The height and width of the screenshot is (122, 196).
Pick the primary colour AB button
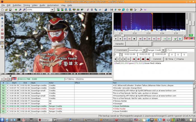tap(134, 59)
